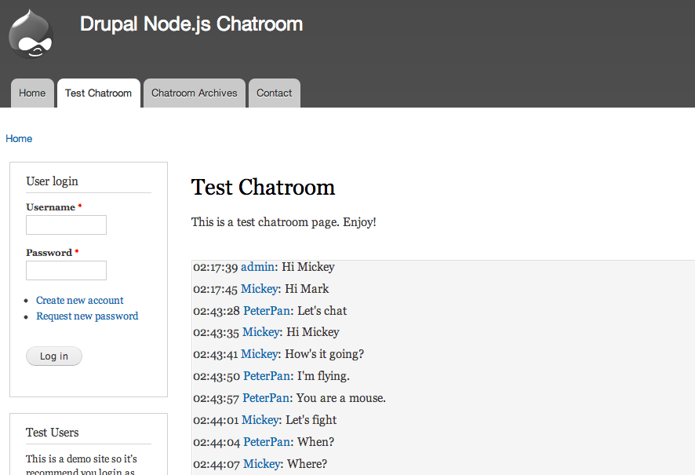Click the Drupal drop logo icon
Image resolution: width=695 pixels, height=475 pixels.
tap(31, 34)
